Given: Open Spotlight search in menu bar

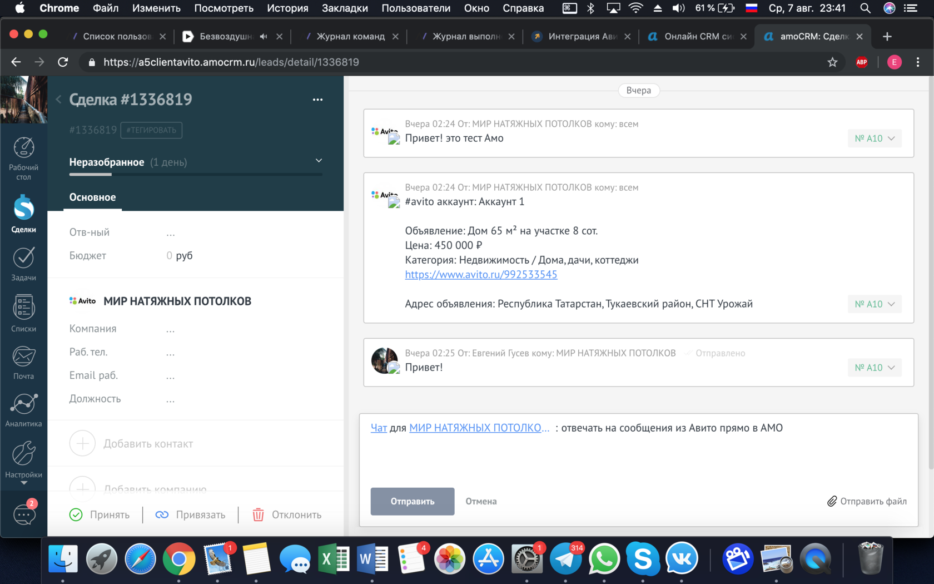Looking at the screenshot, I should [x=865, y=8].
